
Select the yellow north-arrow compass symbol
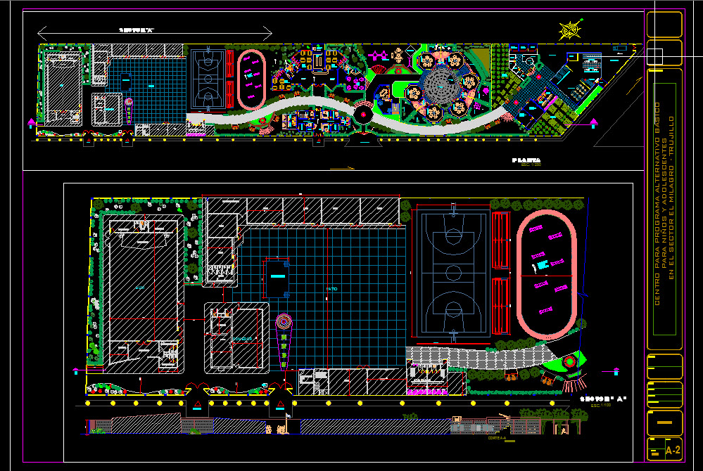(570, 30)
